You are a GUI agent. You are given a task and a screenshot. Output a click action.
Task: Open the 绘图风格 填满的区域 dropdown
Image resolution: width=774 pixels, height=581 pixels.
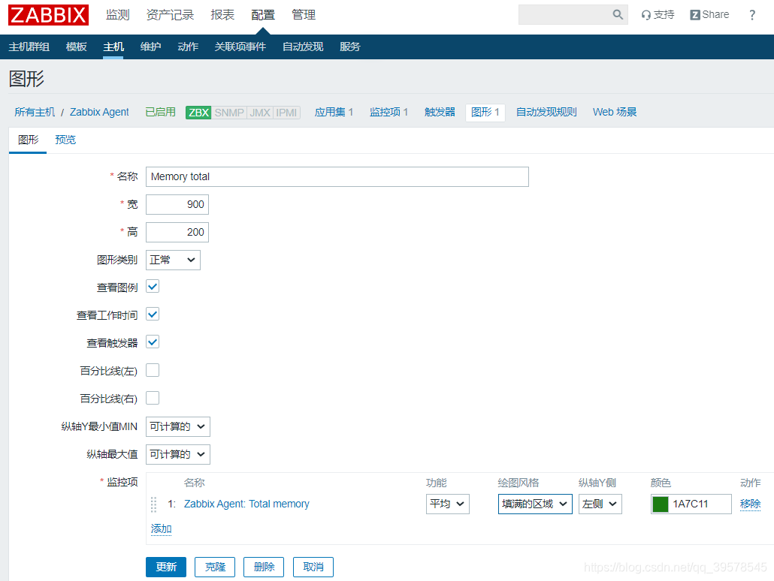tap(535, 504)
